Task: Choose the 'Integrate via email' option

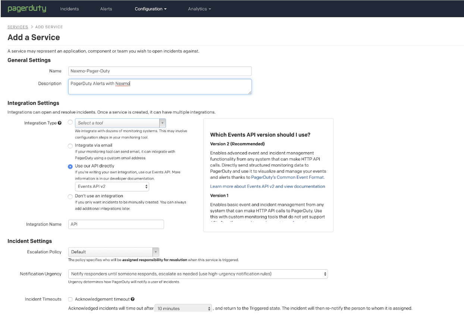Action: tap(70, 146)
